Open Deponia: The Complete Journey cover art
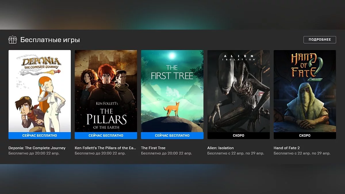345x194 pixels. click(x=40, y=91)
